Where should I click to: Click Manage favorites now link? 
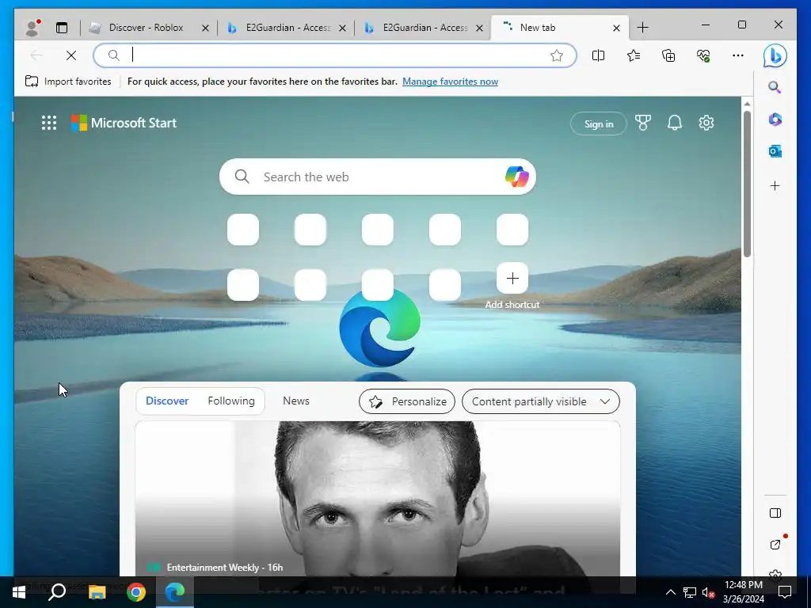pyautogui.click(x=450, y=82)
